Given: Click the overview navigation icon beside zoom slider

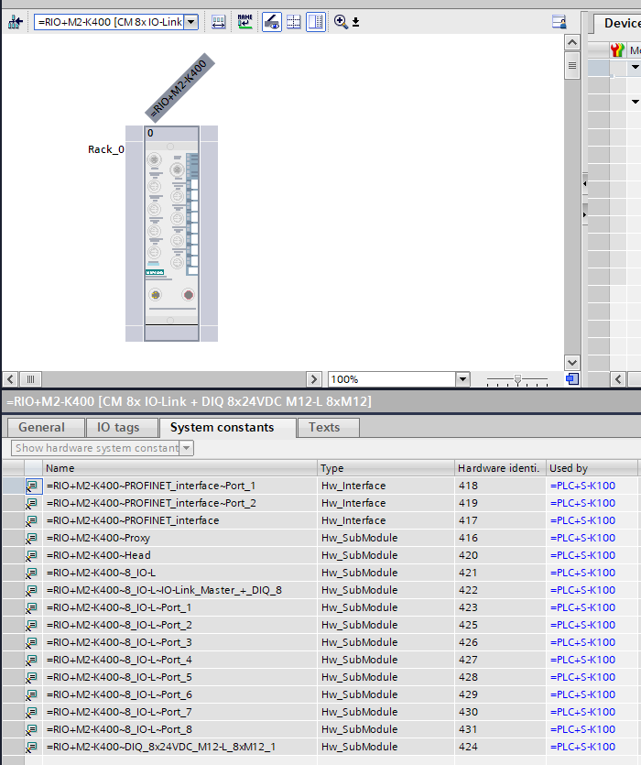Looking at the screenshot, I should [572, 379].
